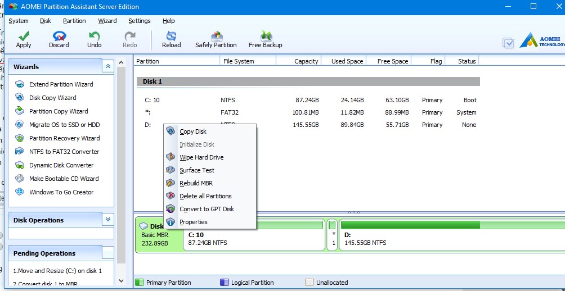
Task: Select the C: 10 partition row
Action: [308, 100]
